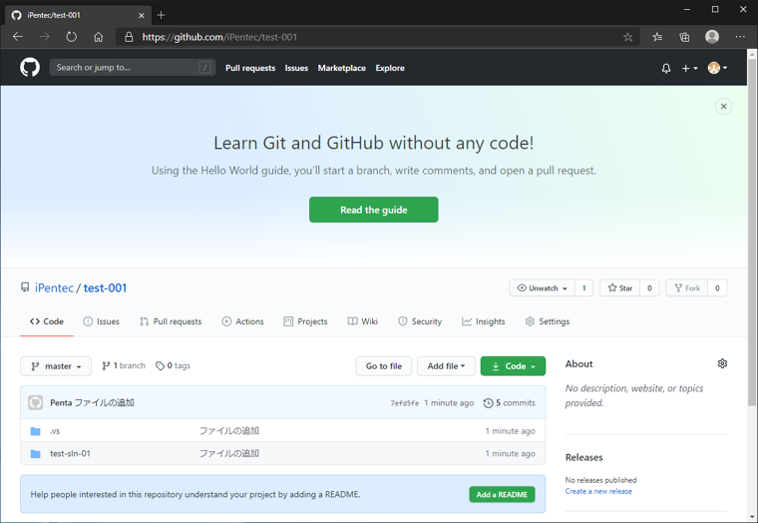The width and height of the screenshot is (758, 523).
Task: Click the Read the guide button
Action: click(374, 210)
